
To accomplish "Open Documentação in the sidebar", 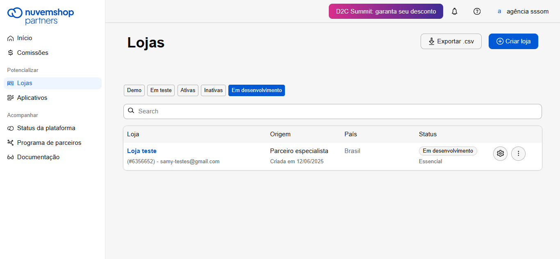I will (38, 157).
